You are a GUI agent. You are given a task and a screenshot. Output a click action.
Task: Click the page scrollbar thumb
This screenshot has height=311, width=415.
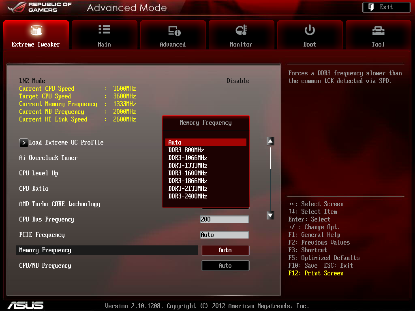[x=270, y=158]
